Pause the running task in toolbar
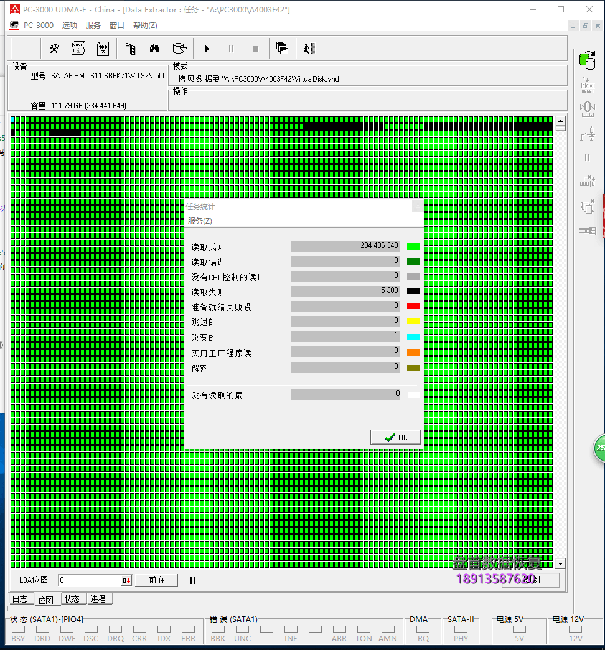This screenshot has height=650, width=605. coord(231,49)
